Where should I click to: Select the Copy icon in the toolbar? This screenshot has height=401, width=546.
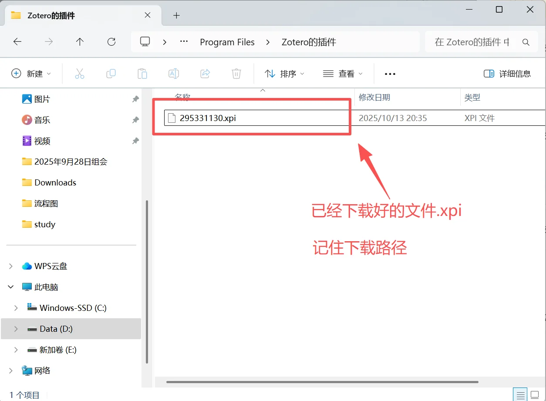click(111, 73)
